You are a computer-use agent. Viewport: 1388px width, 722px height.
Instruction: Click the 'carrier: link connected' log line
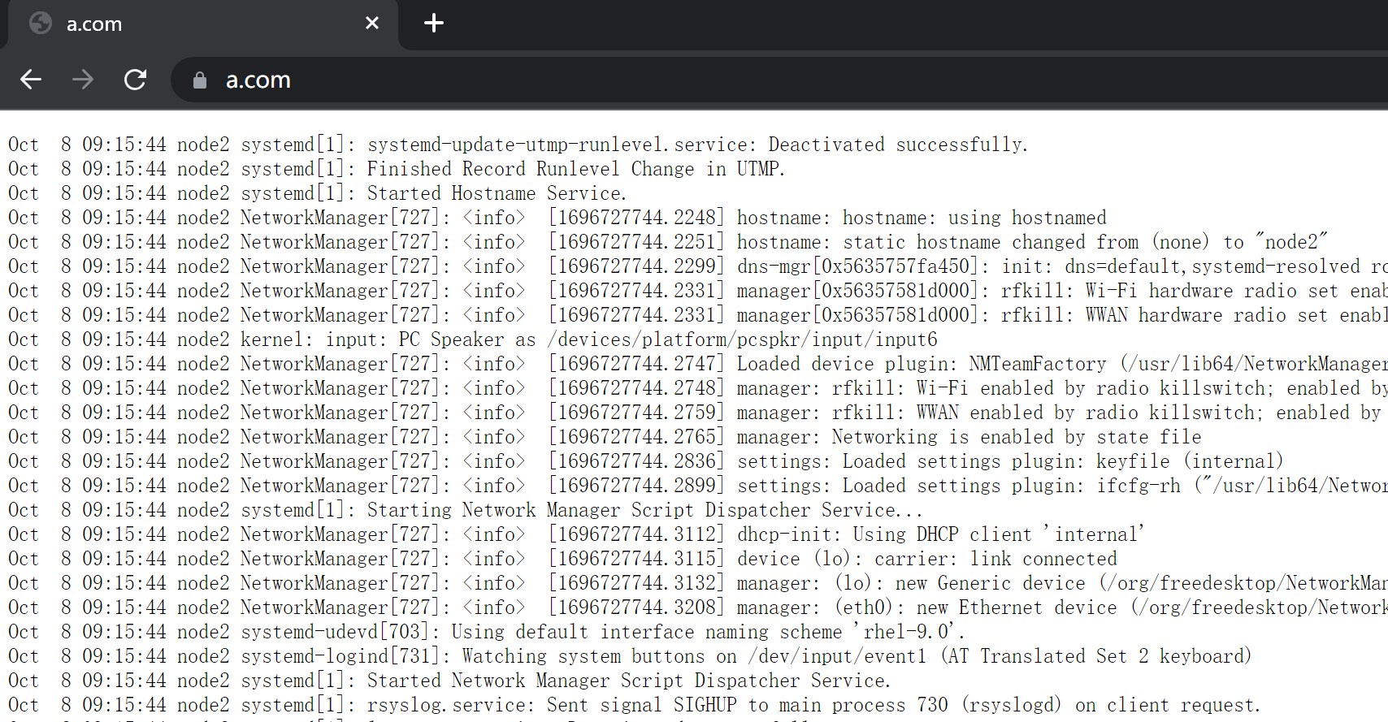pyautogui.click(x=926, y=559)
